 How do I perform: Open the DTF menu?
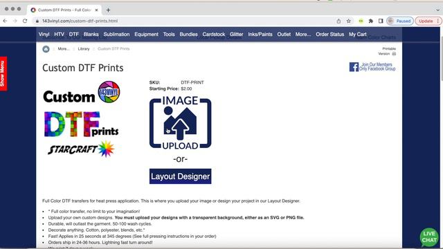pyautogui.click(x=74, y=34)
